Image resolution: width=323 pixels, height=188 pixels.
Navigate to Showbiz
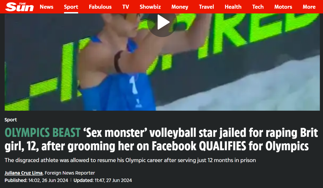[x=150, y=7]
